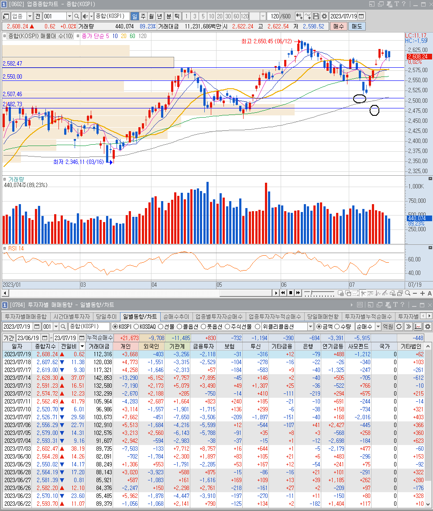Click the chart rewind button
433x511 pixels.
pos(283,293)
